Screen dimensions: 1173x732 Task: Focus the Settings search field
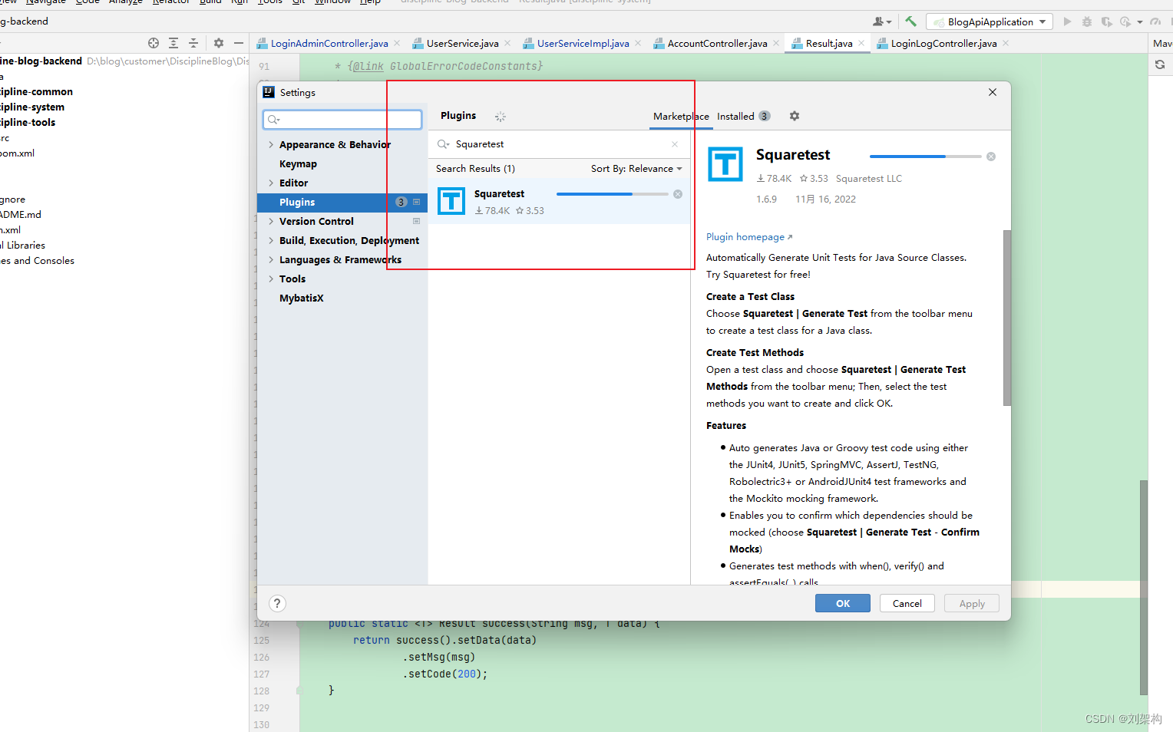(342, 120)
